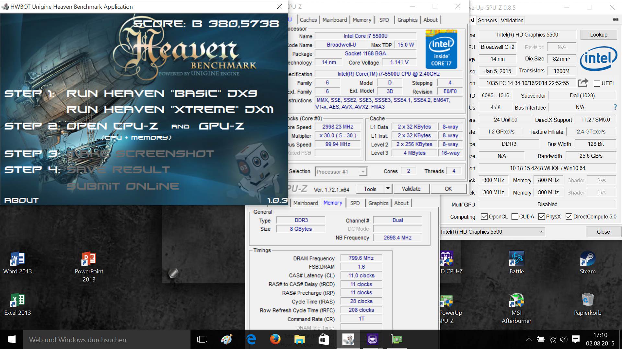The height and width of the screenshot is (349, 622).
Task: Open the Excel 2013 desktop shortcut
Action: pyautogui.click(x=17, y=304)
